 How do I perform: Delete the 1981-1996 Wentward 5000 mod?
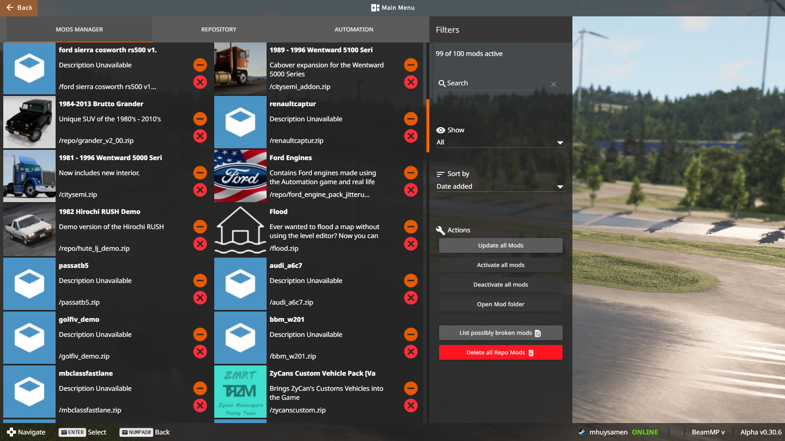[200, 190]
